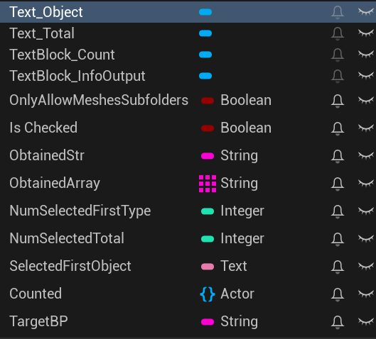The height and width of the screenshot is (339, 376).
Task: Select the TargetBP variable name
Action: click(38, 321)
